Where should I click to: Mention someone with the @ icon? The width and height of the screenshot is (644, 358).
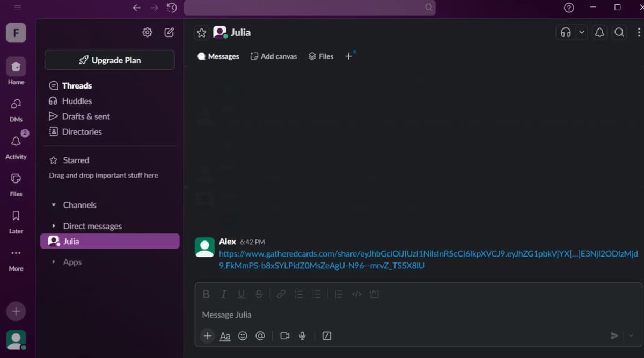tap(260, 335)
